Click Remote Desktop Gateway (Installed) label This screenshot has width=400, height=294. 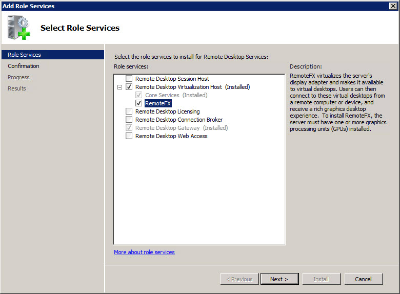click(x=182, y=128)
